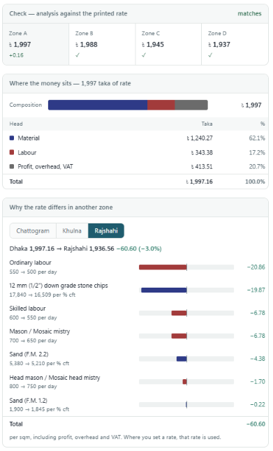Click the Zone C checkmark icon
The width and height of the screenshot is (273, 451).
pos(144,55)
